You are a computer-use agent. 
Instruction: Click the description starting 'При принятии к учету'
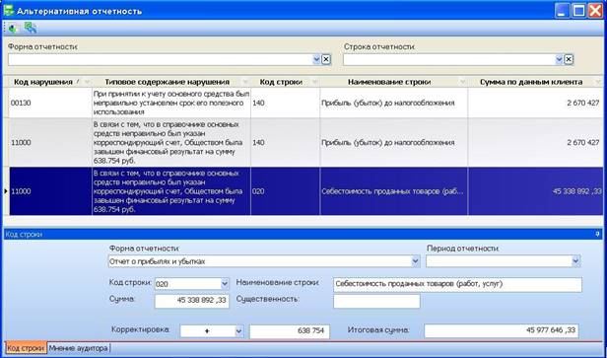[x=171, y=103]
